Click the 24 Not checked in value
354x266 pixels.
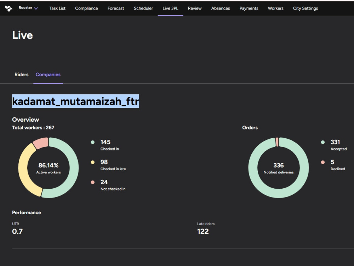[104, 182]
